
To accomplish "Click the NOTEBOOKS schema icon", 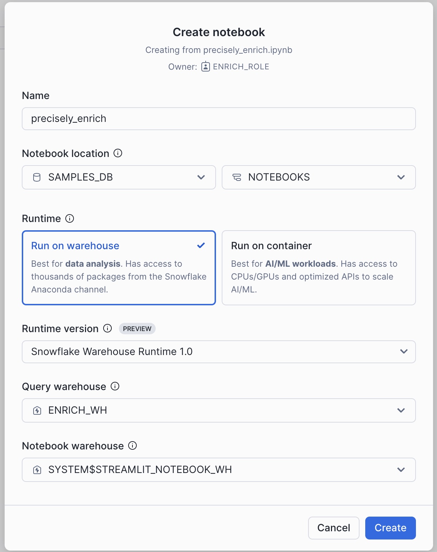I will tap(237, 177).
